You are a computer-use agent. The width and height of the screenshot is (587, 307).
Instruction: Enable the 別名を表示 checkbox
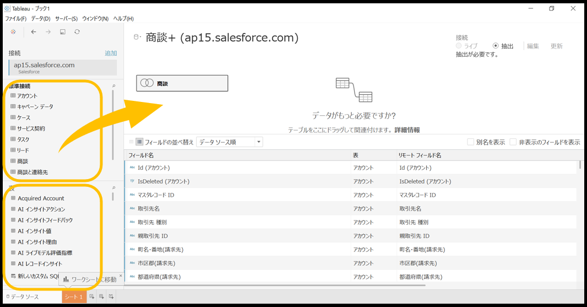[471, 142]
